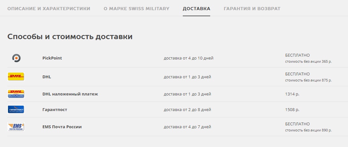Viewport: 348px width, 147px height.
Task: Click DHL стоимость без акции 875 р.
Action: tap(308, 80)
